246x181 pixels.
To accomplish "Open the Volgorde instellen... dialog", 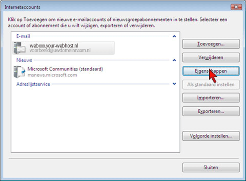I will 211,136.
